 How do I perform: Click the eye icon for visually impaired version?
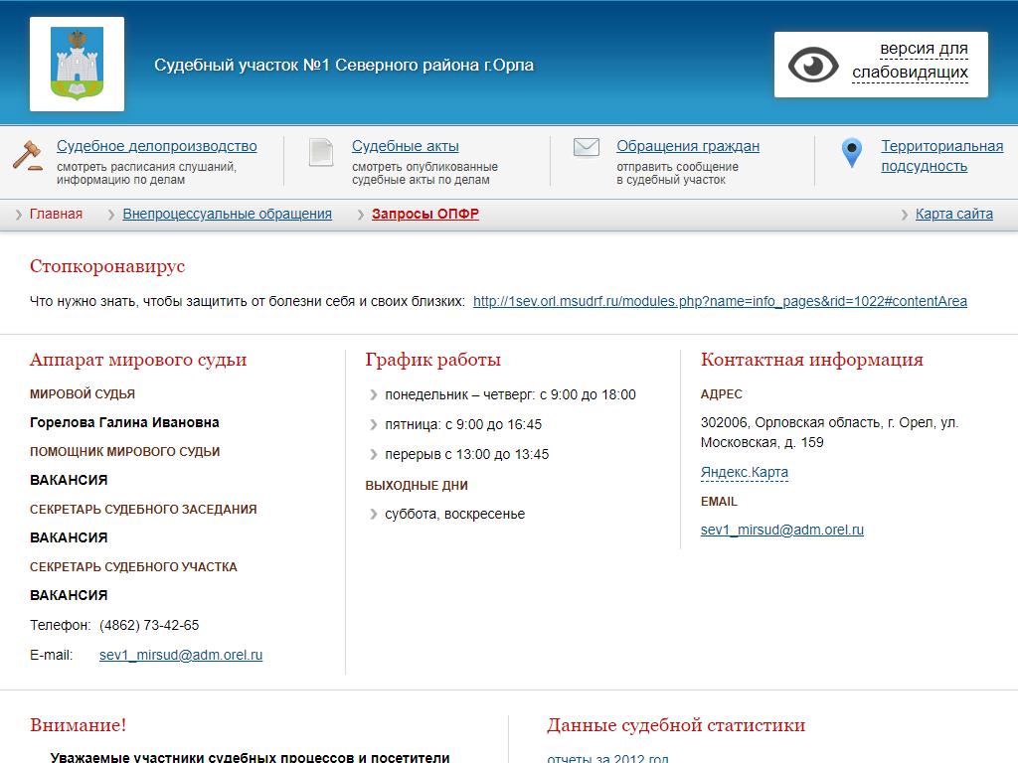point(813,65)
